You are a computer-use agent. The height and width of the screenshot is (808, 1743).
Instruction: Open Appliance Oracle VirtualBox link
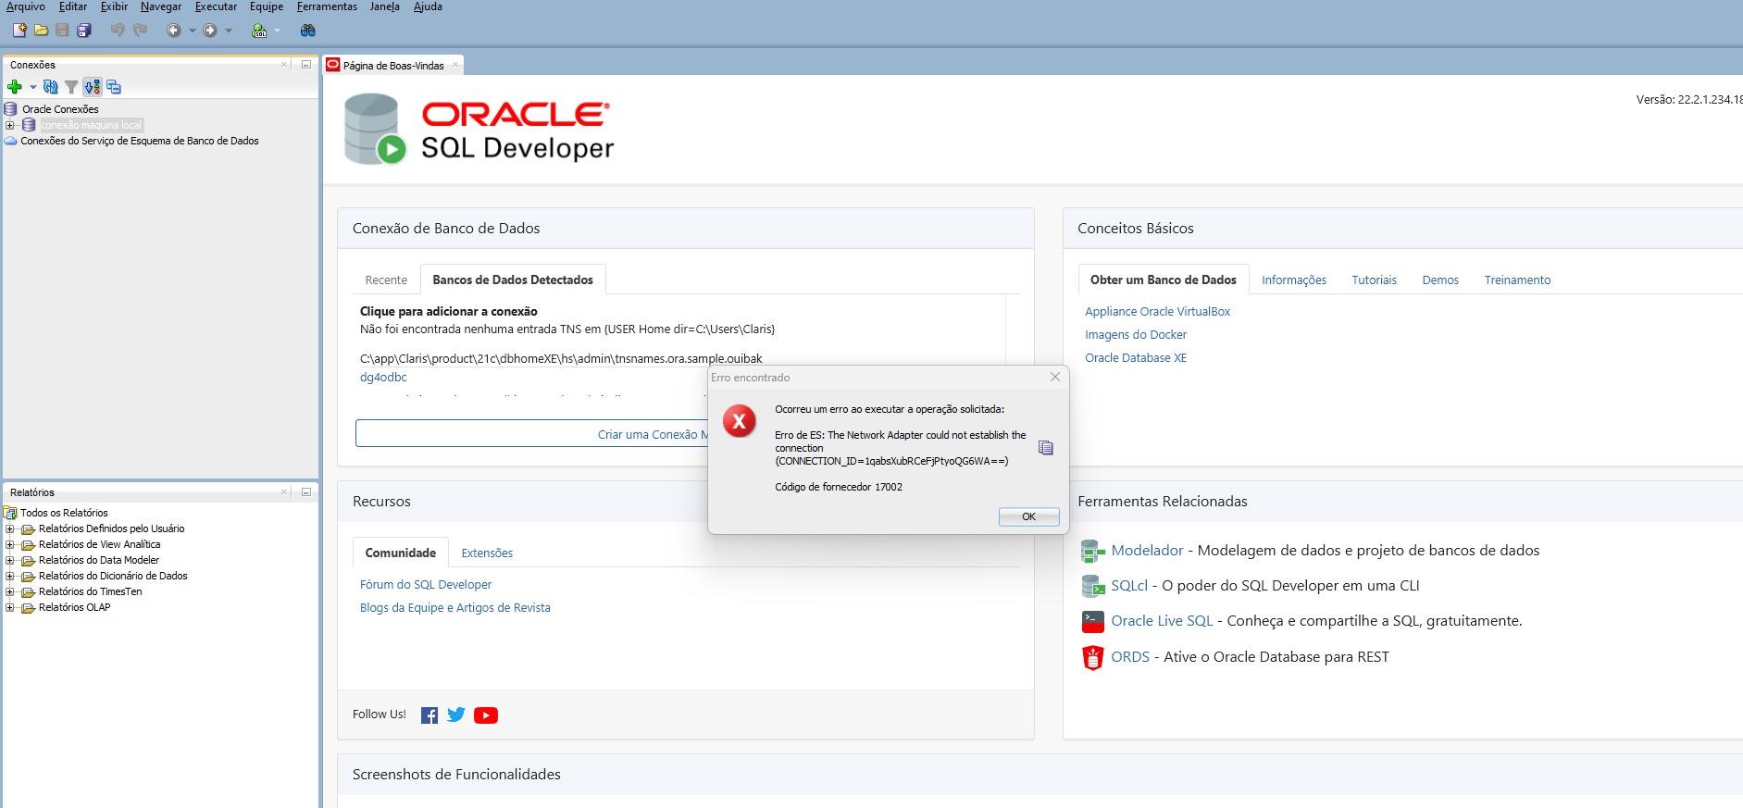pos(1157,311)
